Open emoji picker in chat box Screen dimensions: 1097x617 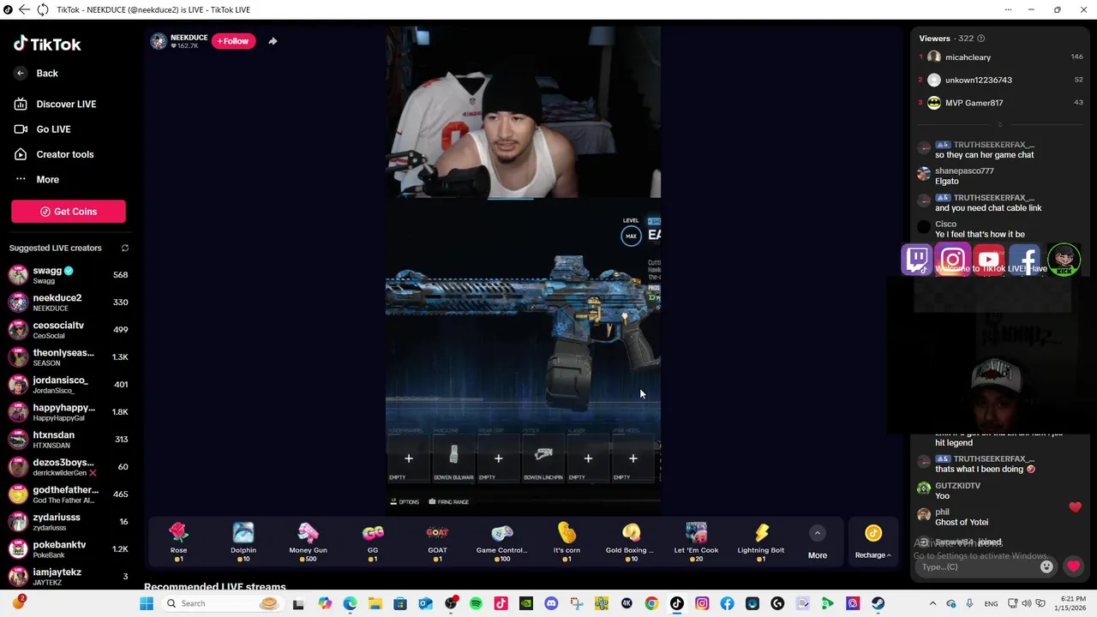1046,566
